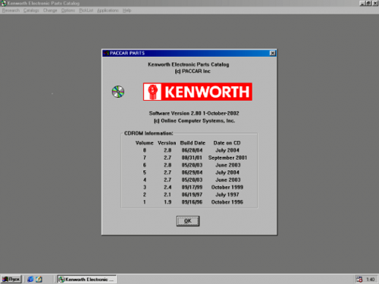Click 'Kenworth Electronic Parts Catalog' heading in the dialog
This screenshot has width=379, height=284.
pos(189,64)
